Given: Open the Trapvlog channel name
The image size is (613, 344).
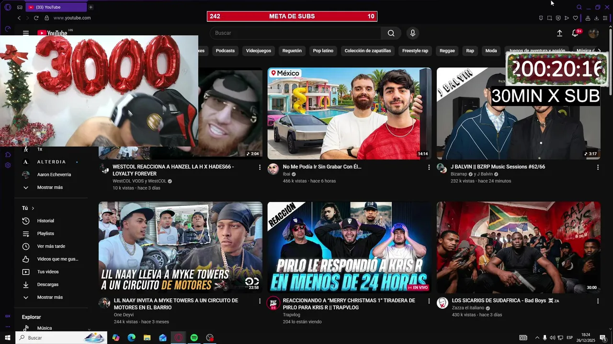Looking at the screenshot, I should [292, 315].
